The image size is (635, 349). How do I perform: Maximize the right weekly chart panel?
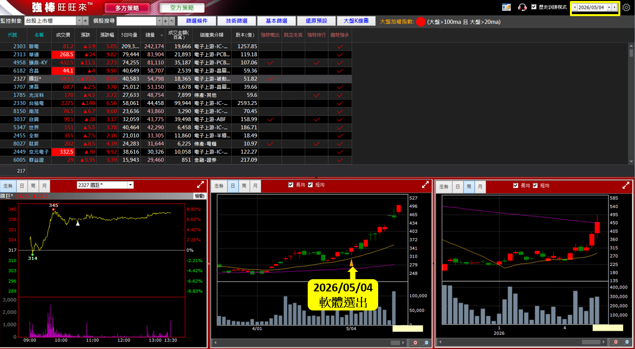point(626,185)
